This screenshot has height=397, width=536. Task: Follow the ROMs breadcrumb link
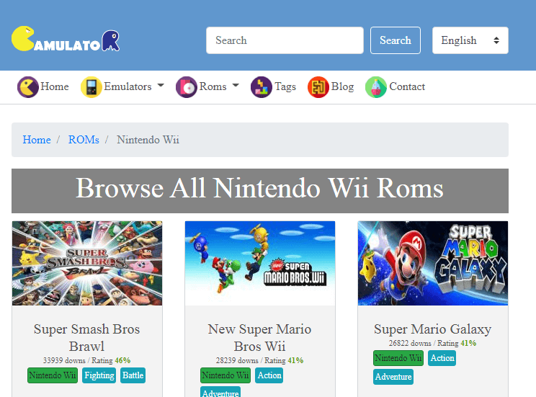84,140
